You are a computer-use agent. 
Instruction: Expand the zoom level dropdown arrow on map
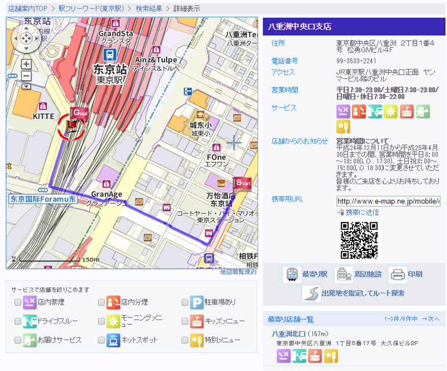point(26,86)
